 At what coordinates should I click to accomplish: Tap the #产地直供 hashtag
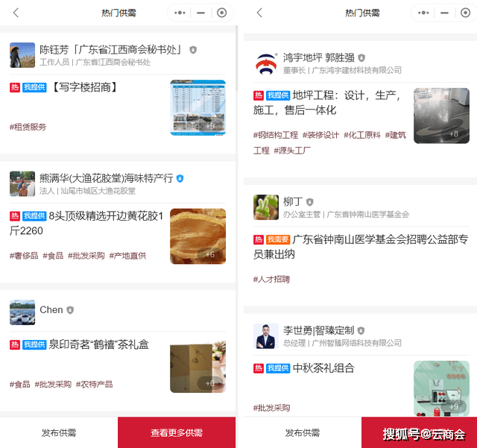click(x=127, y=256)
